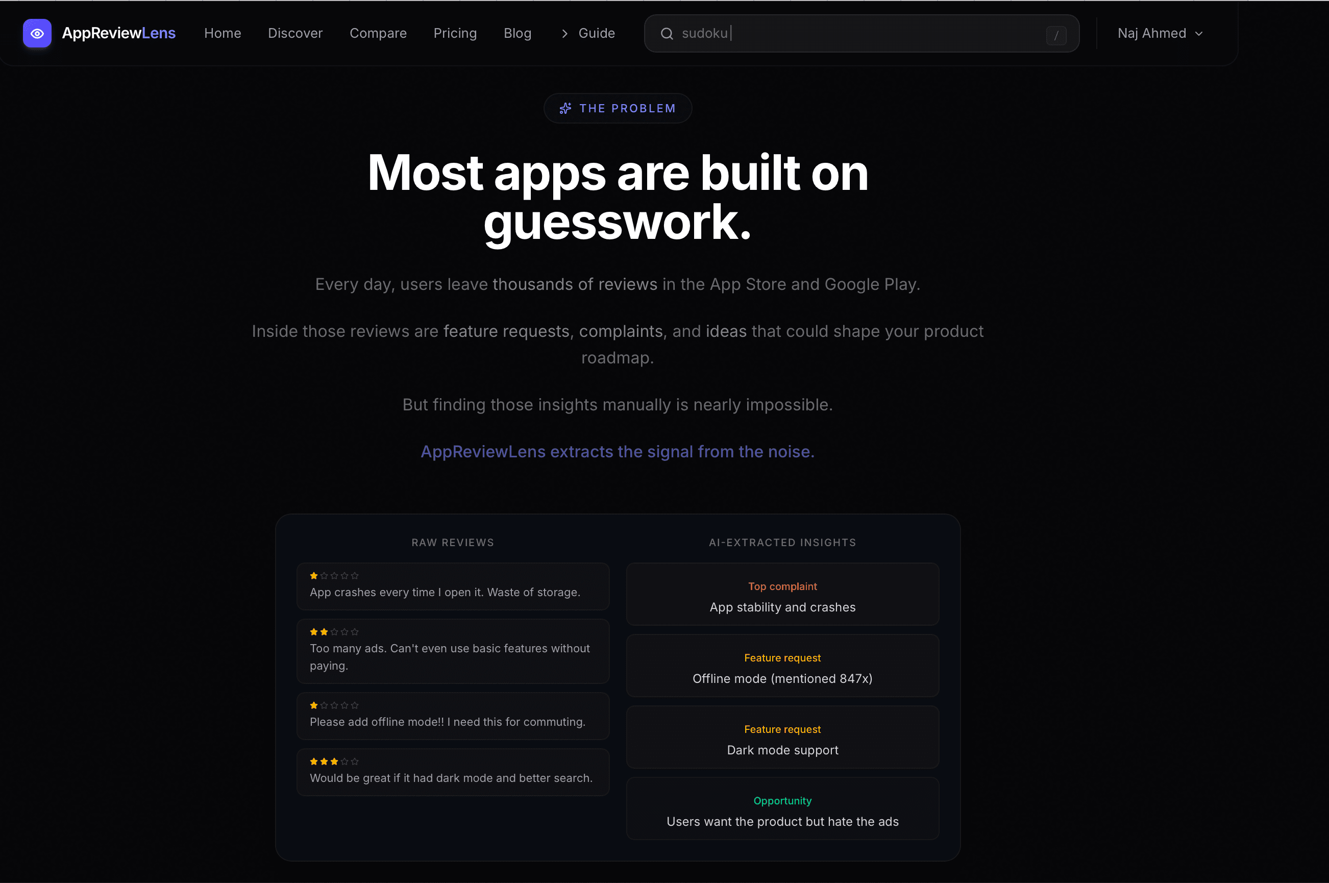Navigate to the Pricing page
This screenshot has height=883, width=1329.
(455, 33)
